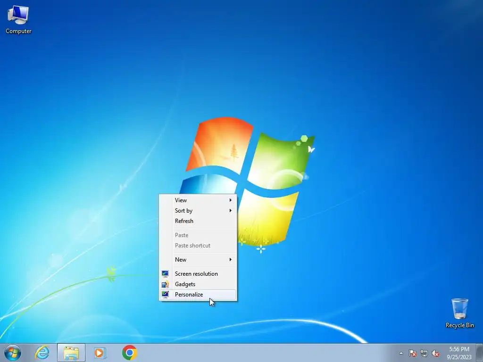Select the Recycle Bin desktop icon
This screenshot has width=483, height=362.
click(459, 313)
